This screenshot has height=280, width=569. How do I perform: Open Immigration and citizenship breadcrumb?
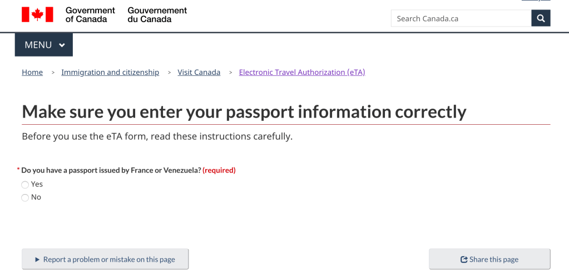tap(110, 72)
